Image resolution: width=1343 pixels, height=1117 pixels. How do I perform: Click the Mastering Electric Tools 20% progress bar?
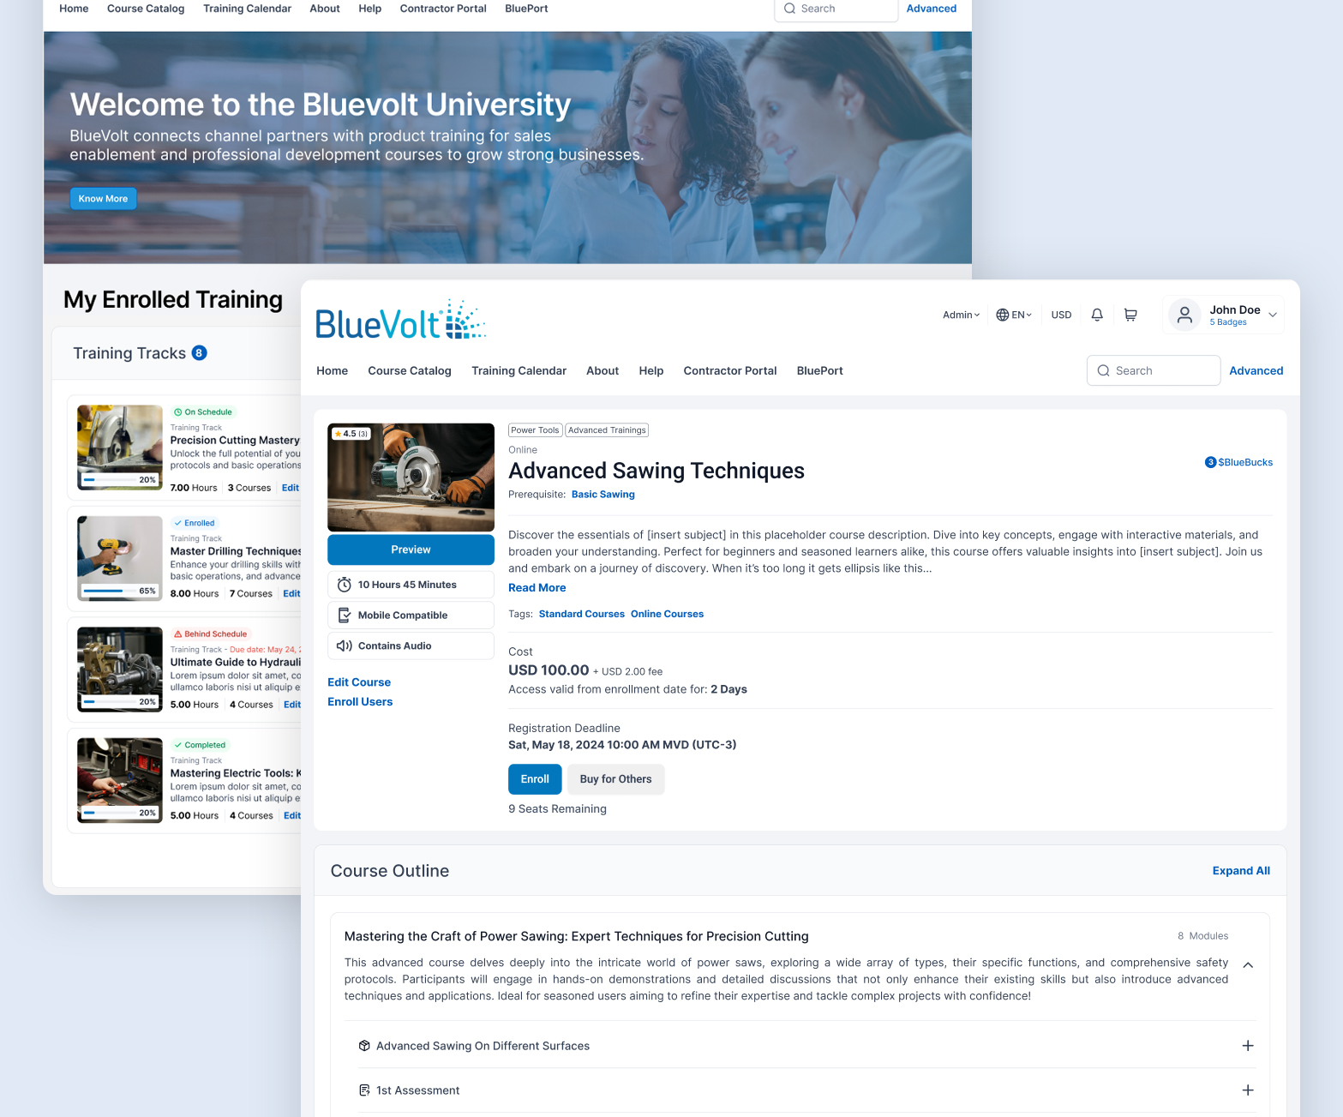click(109, 813)
